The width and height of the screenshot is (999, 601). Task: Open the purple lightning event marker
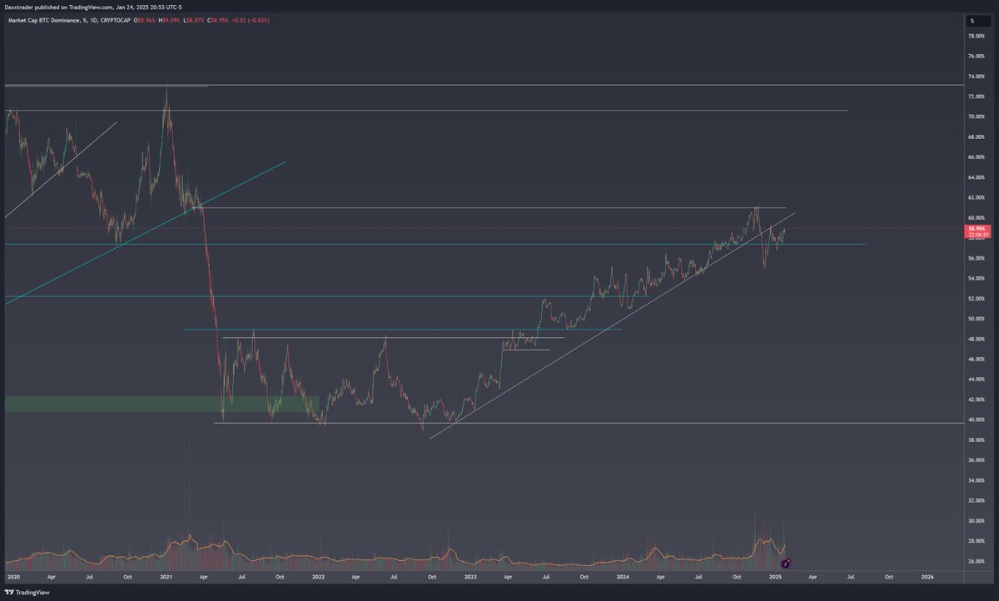click(785, 564)
